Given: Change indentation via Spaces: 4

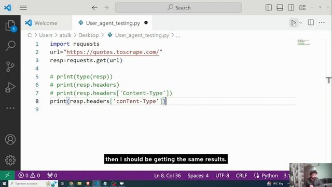Looking at the screenshot, I should (198, 176).
